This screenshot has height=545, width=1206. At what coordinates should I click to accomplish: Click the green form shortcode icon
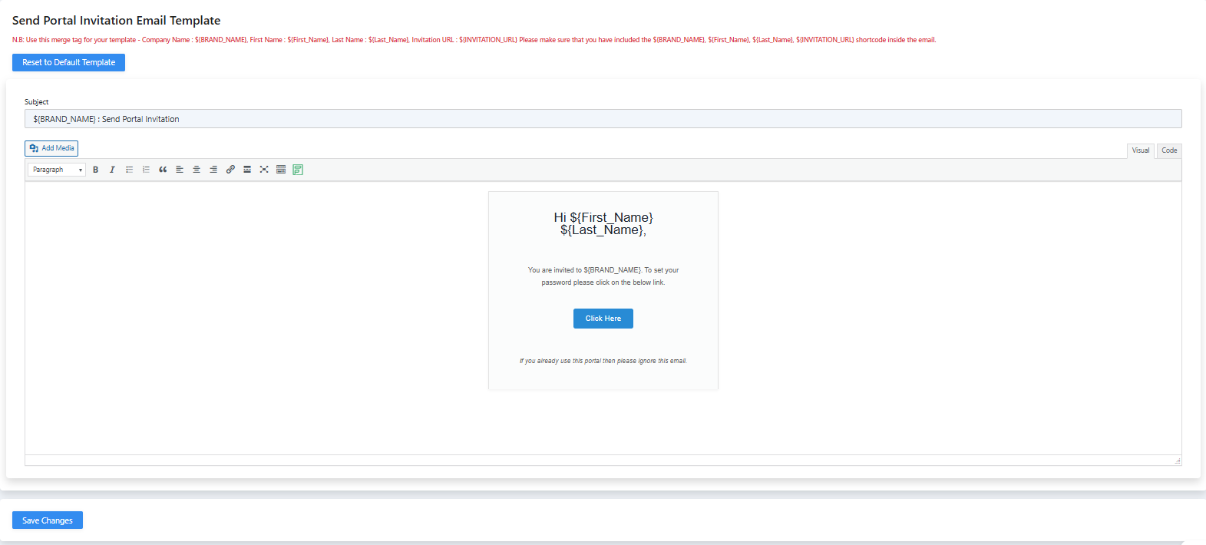coord(298,170)
